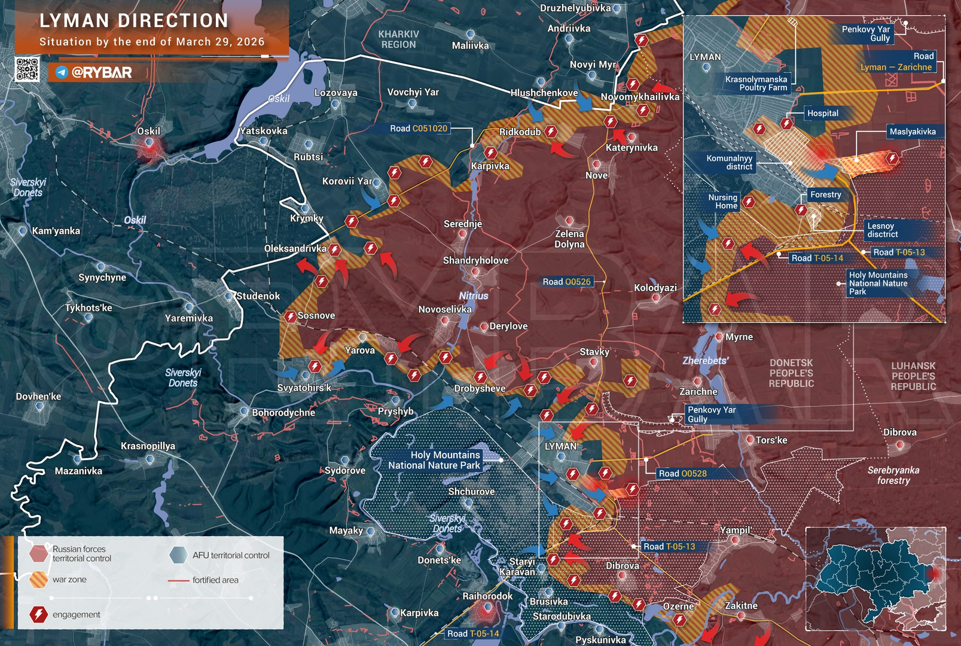Click the engagement marker near Maslyakivka in inset
The width and height of the screenshot is (961, 646).
(x=892, y=159)
